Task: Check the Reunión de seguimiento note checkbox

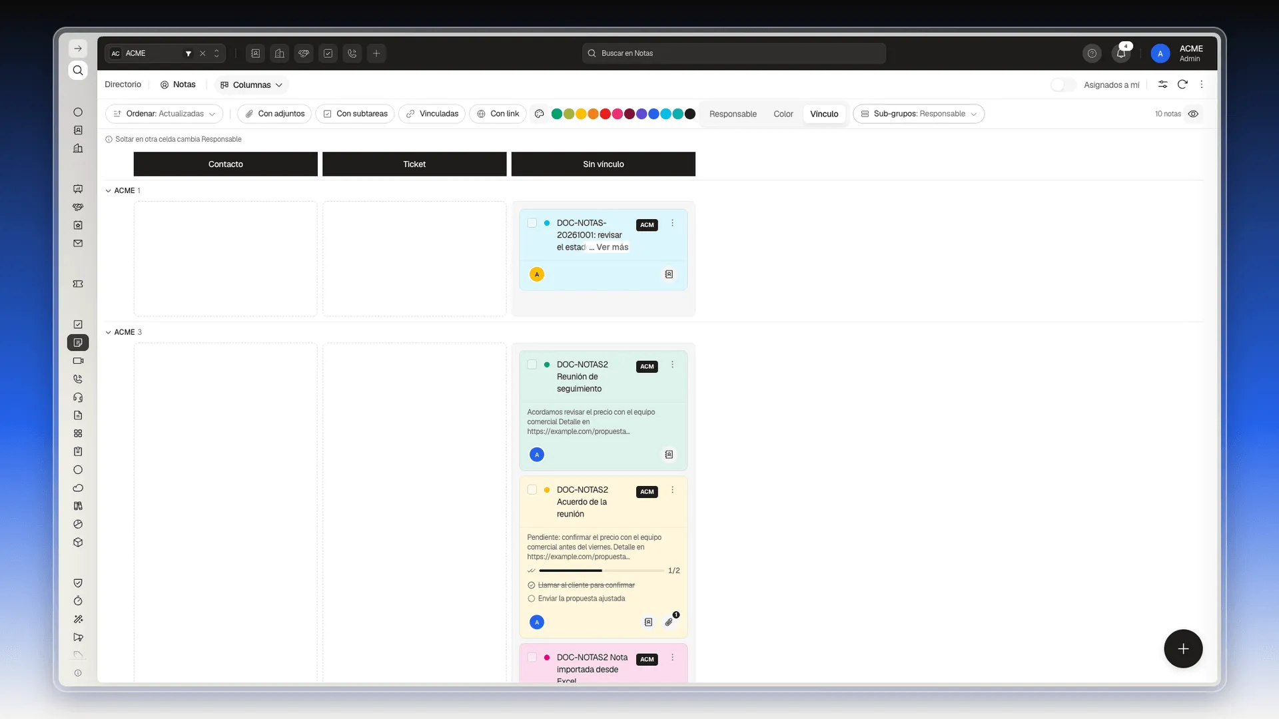Action: click(532, 365)
